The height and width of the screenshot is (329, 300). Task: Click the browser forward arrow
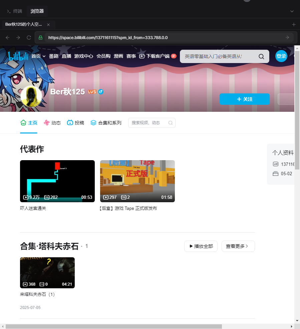pos(18,38)
